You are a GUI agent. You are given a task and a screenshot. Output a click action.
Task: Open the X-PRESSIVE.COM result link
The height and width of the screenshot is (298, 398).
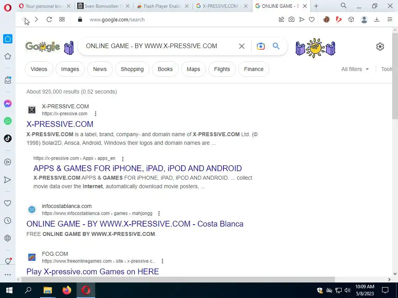coord(60,124)
